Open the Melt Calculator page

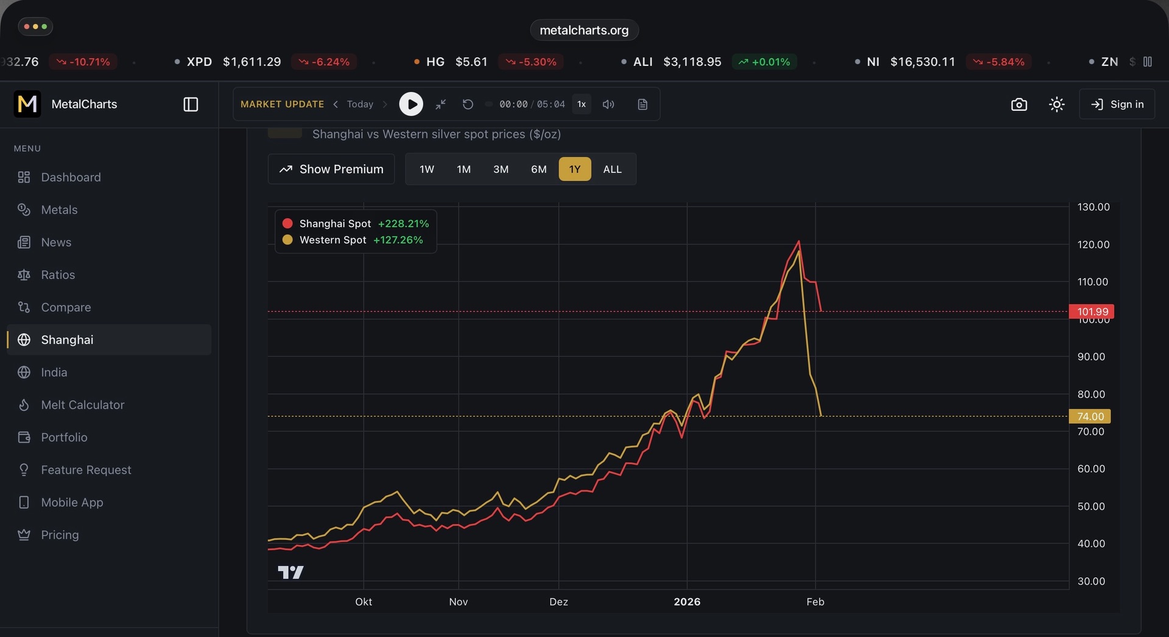pyautogui.click(x=82, y=405)
